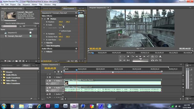Click the Program monitor shuttle slider

(x=140, y=59)
